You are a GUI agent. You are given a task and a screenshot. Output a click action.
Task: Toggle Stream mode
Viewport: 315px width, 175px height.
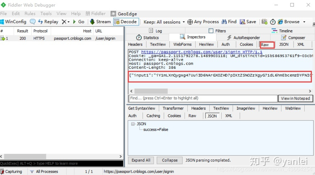click(100, 22)
